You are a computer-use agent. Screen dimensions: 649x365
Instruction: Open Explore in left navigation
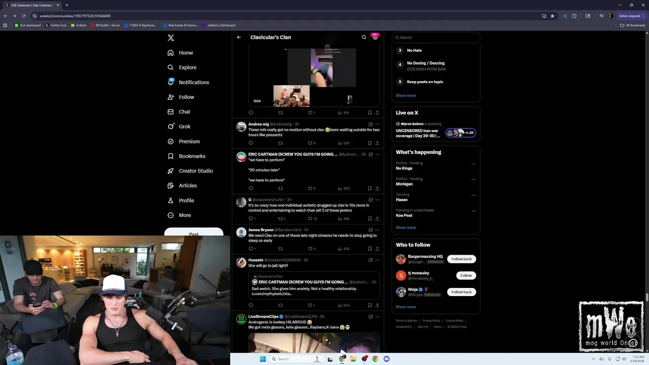(182, 67)
